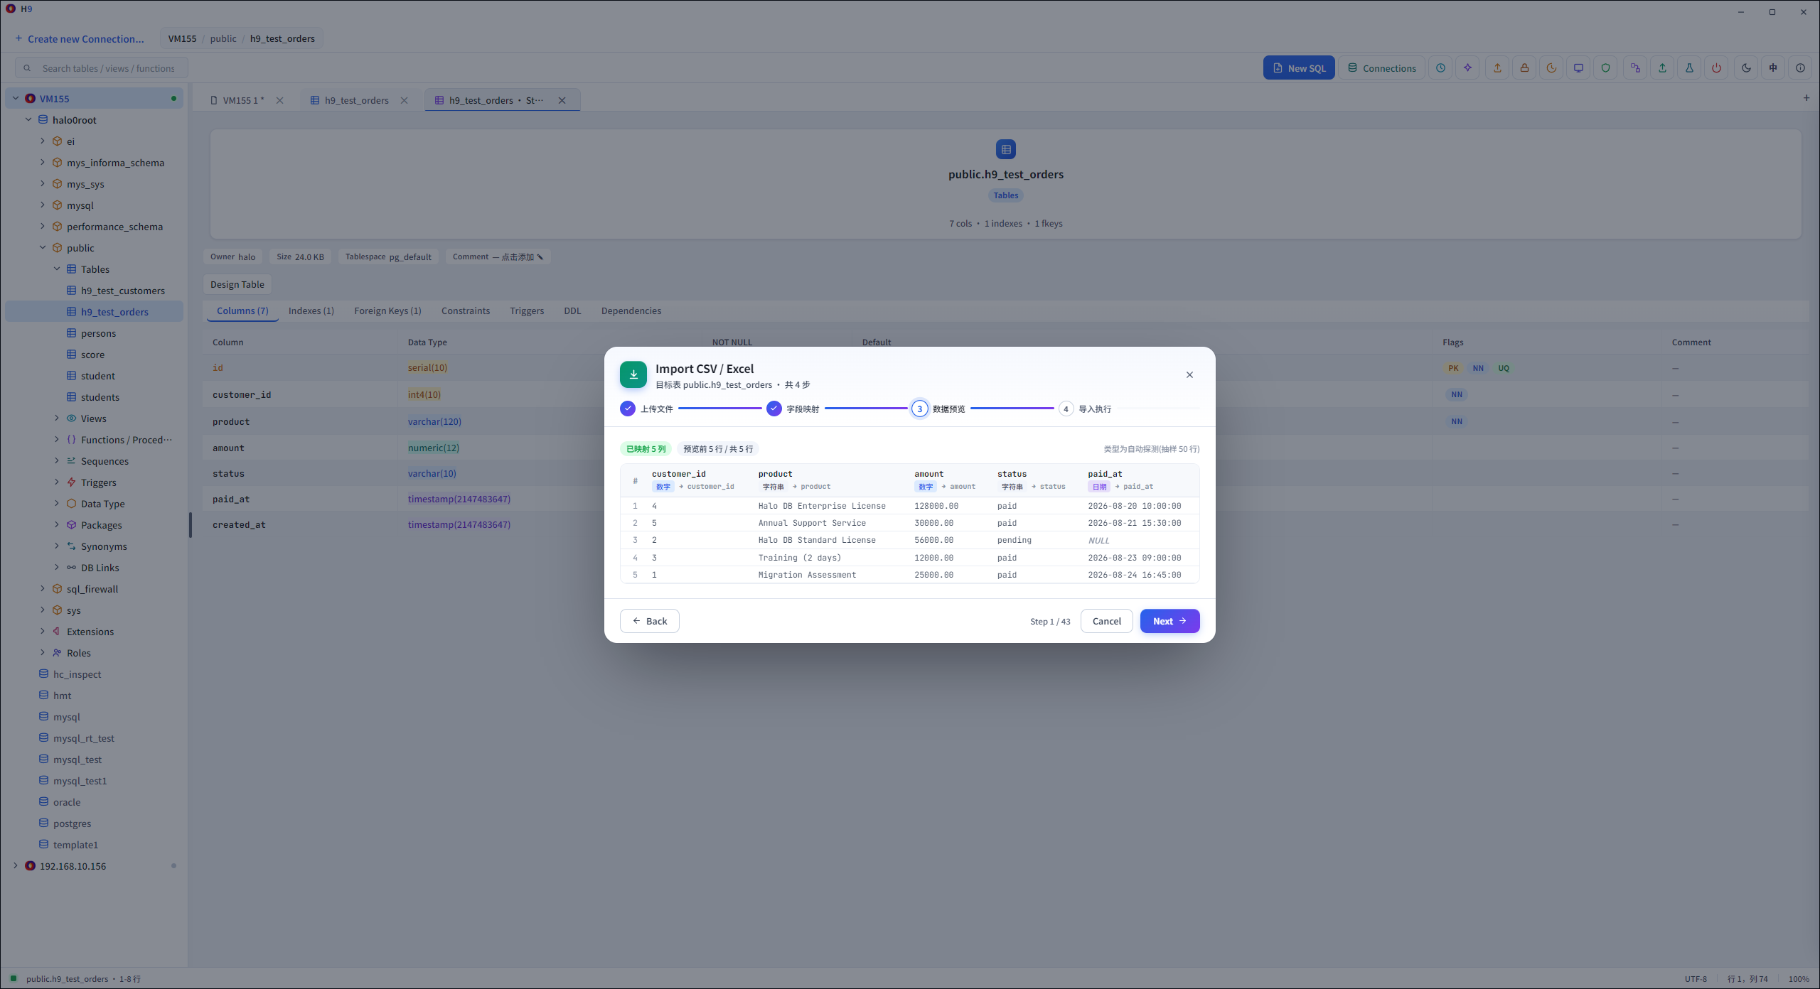Screen dimensions: 1820x989
Task: Open the lab flask toolbar icon
Action: tap(1689, 68)
